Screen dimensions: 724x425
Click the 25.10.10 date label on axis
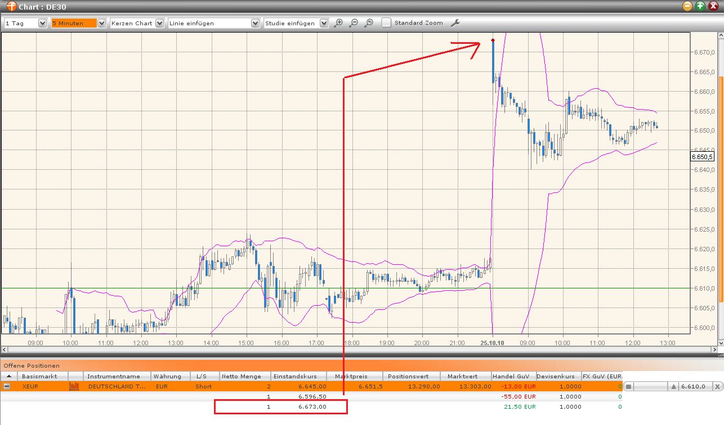[x=491, y=342]
